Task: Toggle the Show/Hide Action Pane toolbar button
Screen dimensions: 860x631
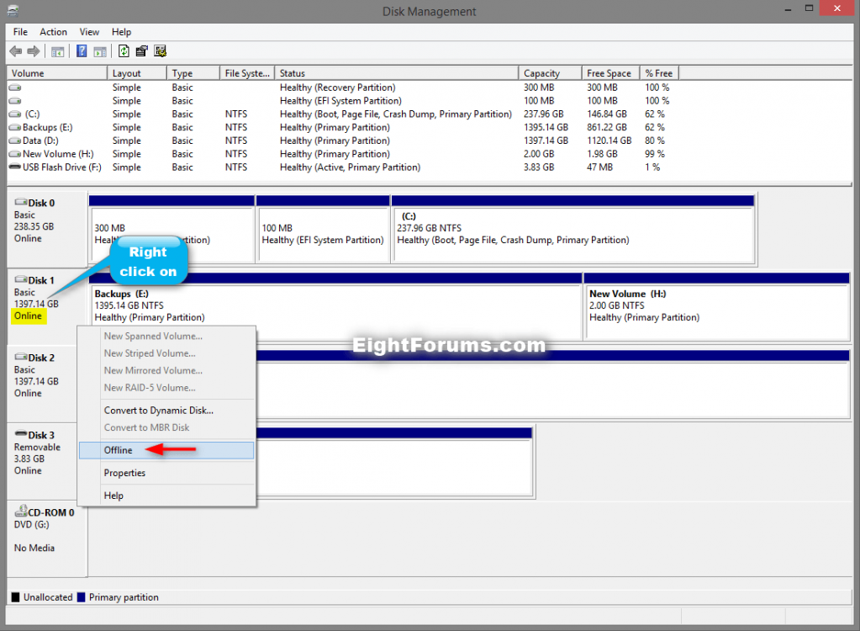Action: click(x=99, y=50)
